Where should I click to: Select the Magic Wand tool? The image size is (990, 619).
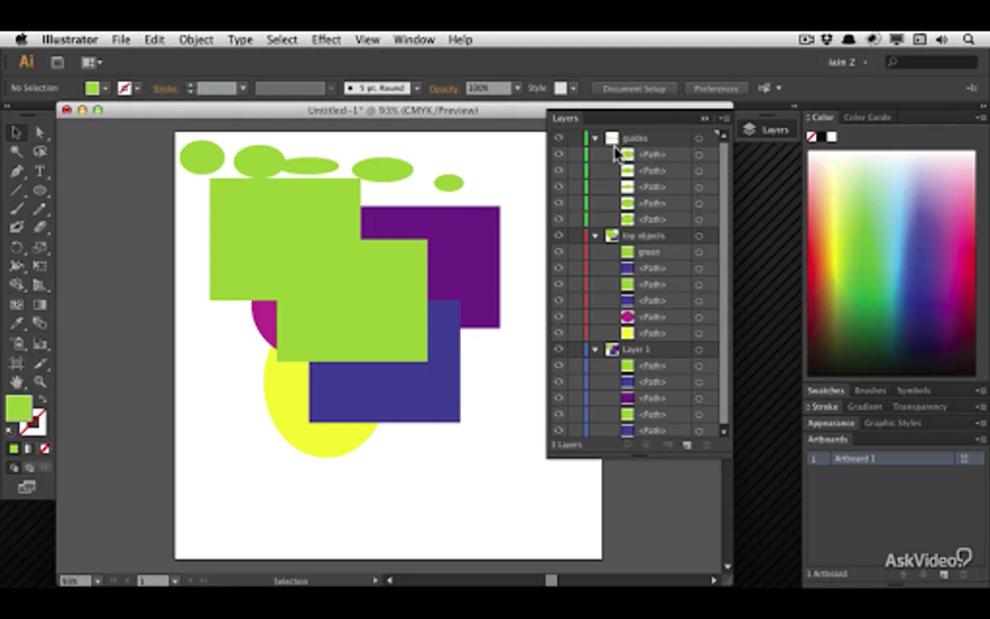point(16,152)
